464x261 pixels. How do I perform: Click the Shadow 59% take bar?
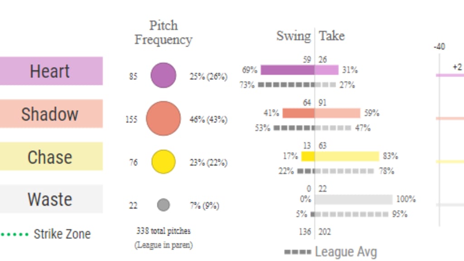coord(338,113)
